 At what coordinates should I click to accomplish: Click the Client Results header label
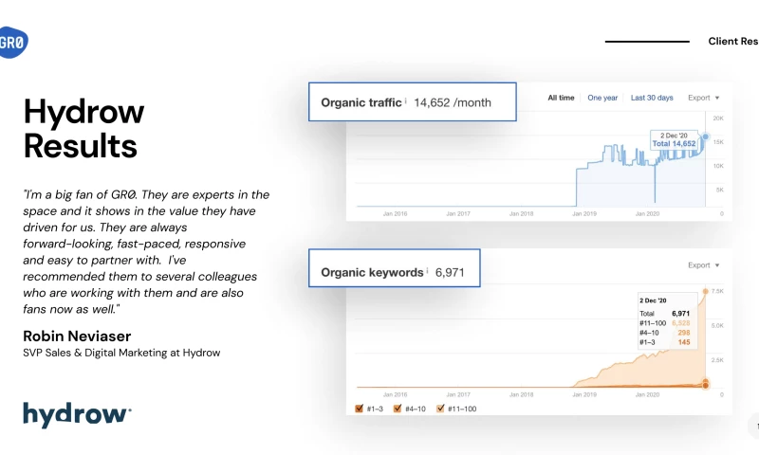pos(732,42)
